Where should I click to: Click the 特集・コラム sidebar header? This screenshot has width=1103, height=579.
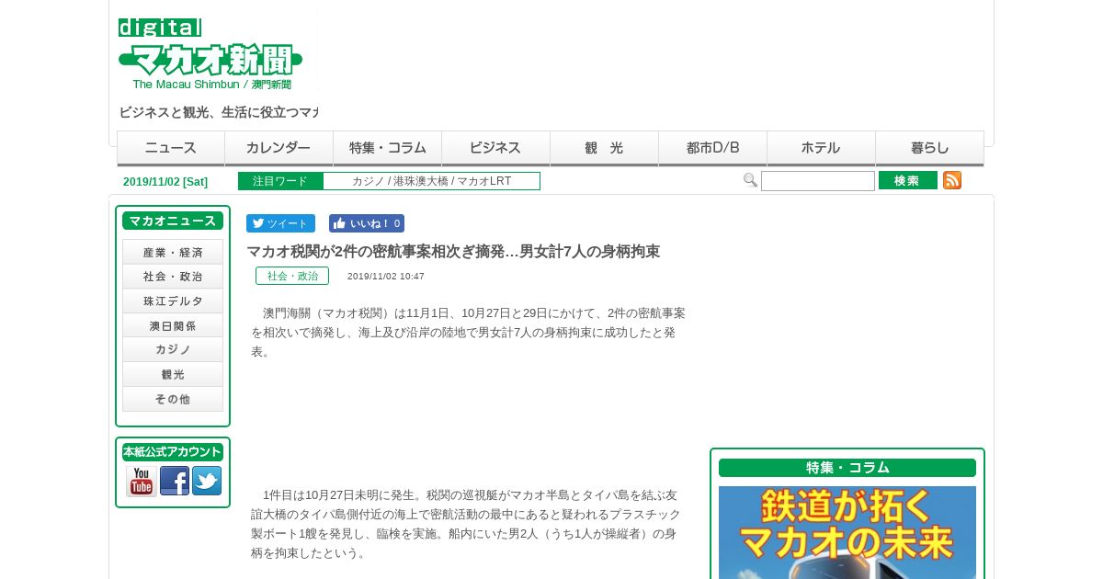847,468
